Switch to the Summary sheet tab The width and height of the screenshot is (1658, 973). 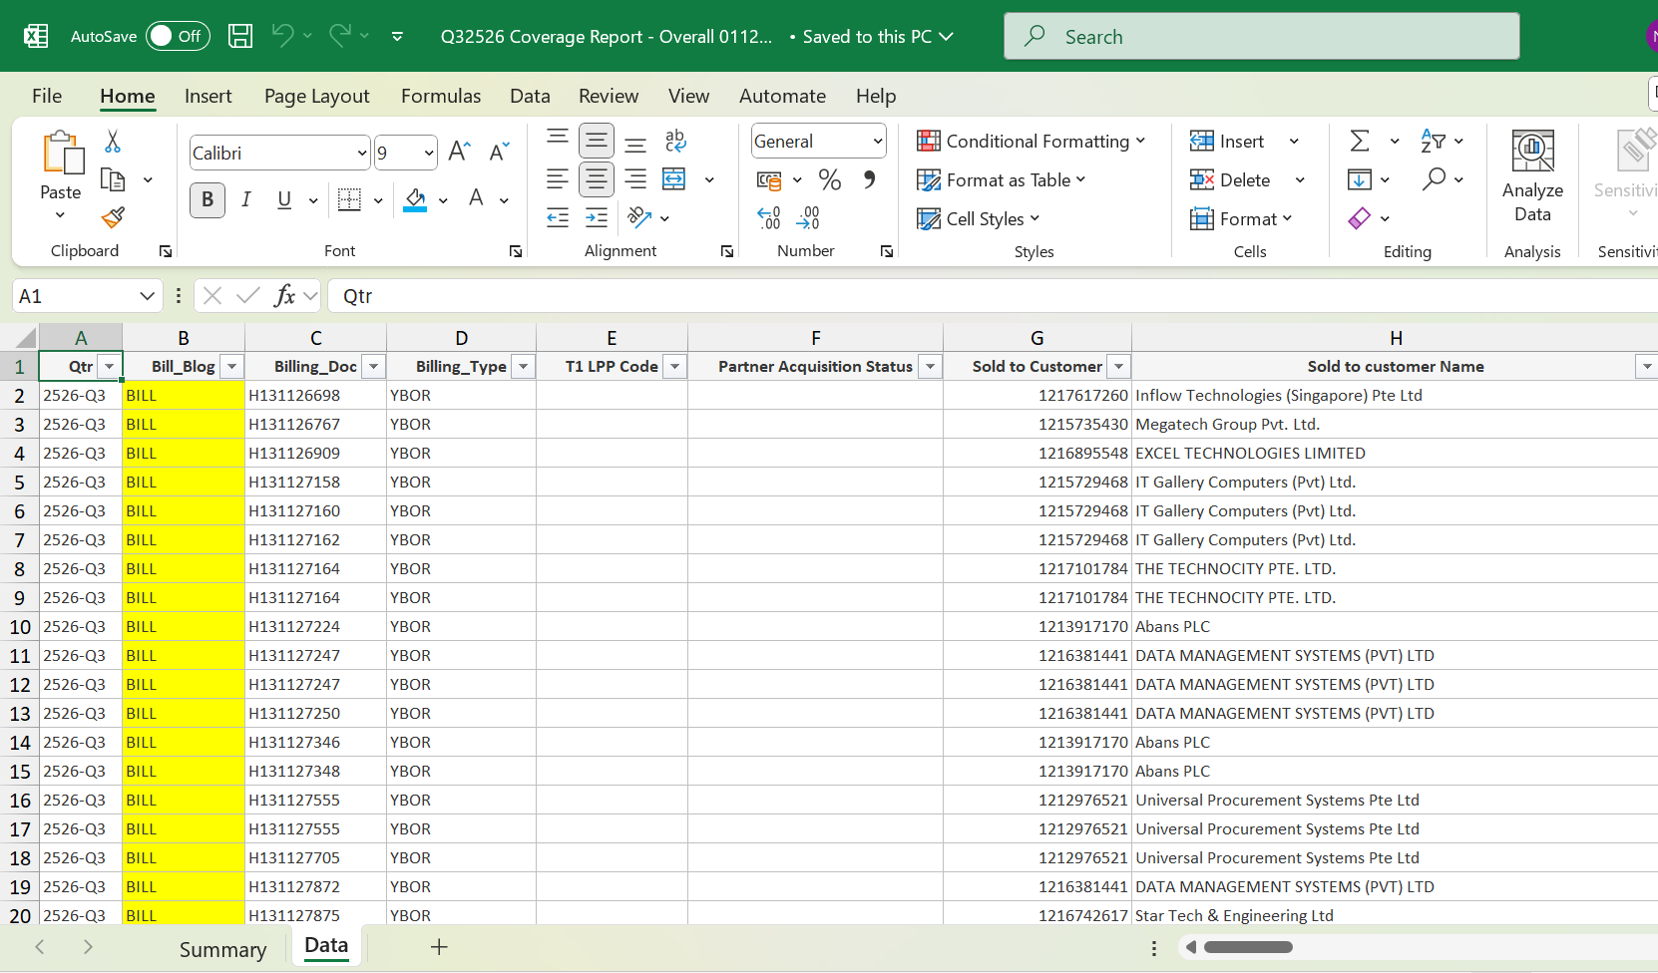click(x=222, y=949)
